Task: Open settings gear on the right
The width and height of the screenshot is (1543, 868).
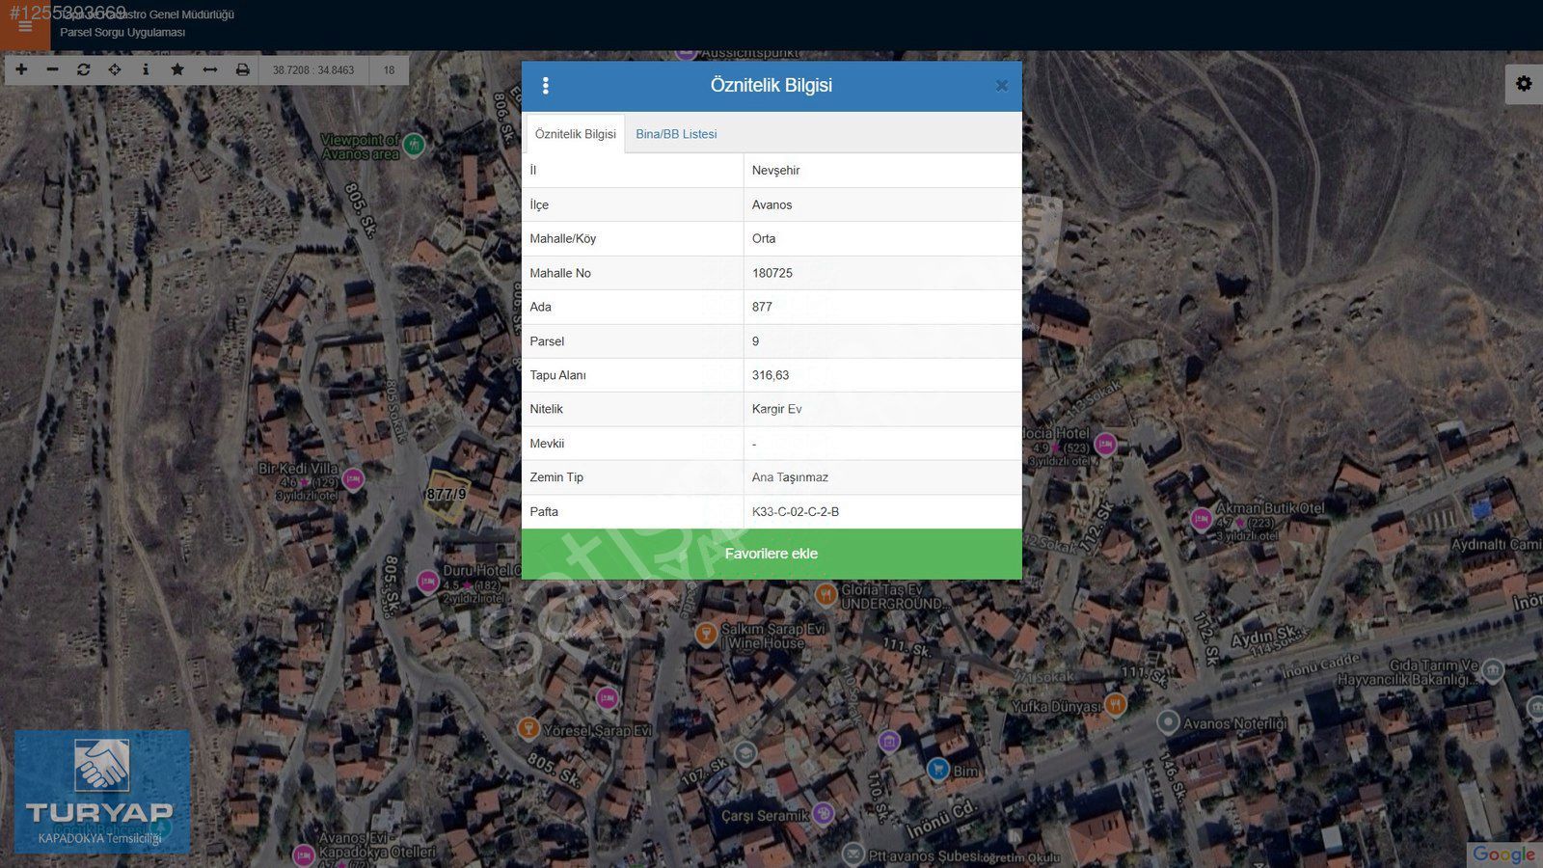Action: (x=1524, y=84)
